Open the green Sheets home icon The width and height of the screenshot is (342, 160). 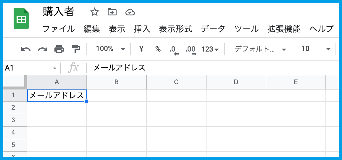(21, 18)
